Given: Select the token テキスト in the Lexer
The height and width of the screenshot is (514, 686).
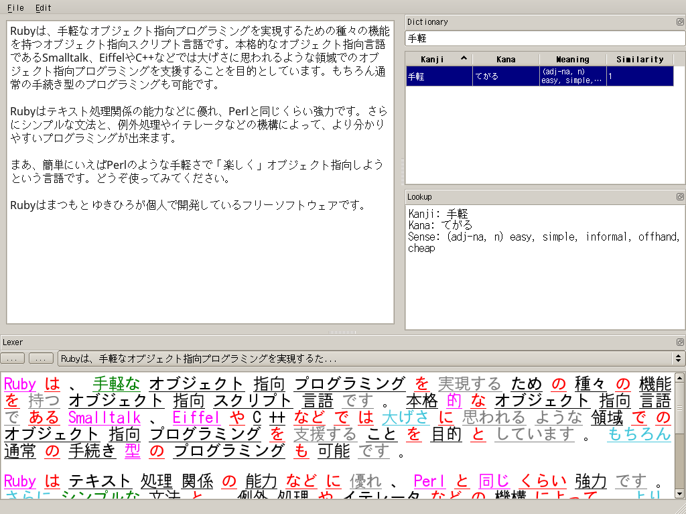Looking at the screenshot, I should 100,481.
